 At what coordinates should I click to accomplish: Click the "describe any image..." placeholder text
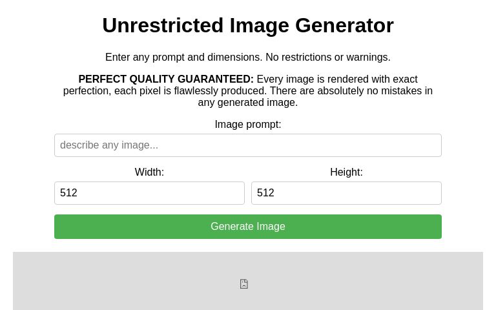point(109,145)
